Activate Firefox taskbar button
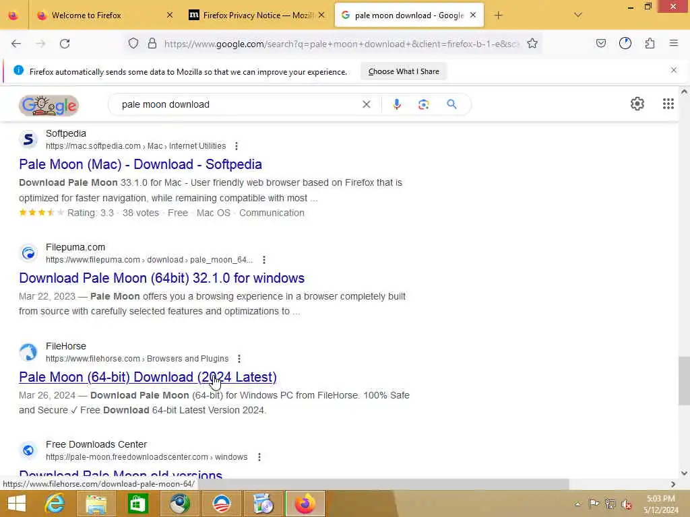The image size is (690, 517). click(x=305, y=504)
